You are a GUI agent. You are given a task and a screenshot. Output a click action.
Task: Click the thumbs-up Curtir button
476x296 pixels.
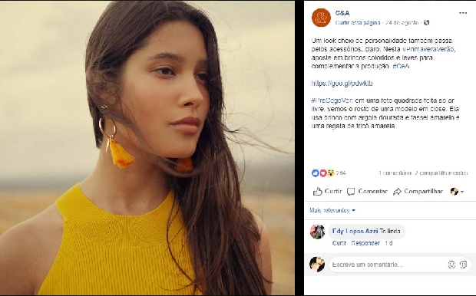coord(327,192)
